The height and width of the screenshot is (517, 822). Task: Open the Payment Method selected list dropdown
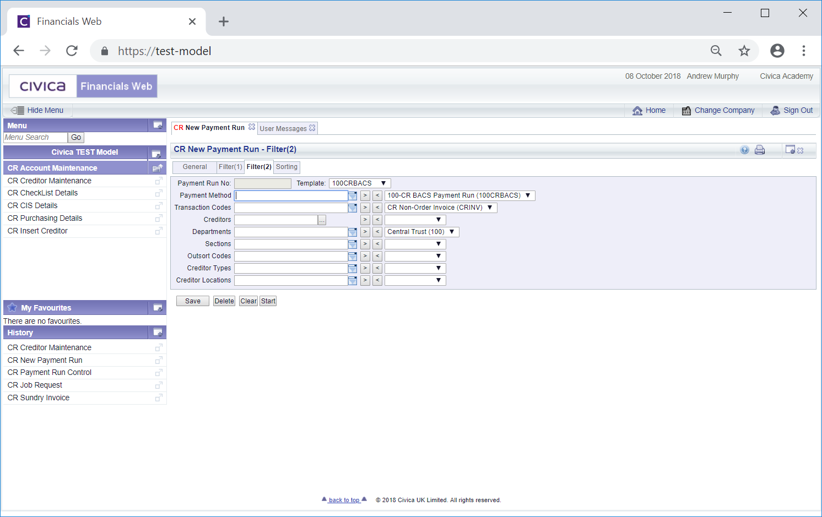[459, 195]
